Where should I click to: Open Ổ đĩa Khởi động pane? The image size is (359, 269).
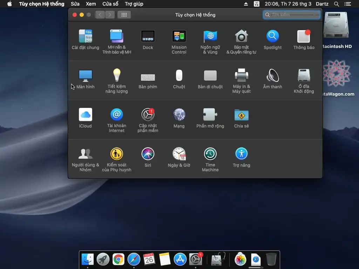(304, 81)
